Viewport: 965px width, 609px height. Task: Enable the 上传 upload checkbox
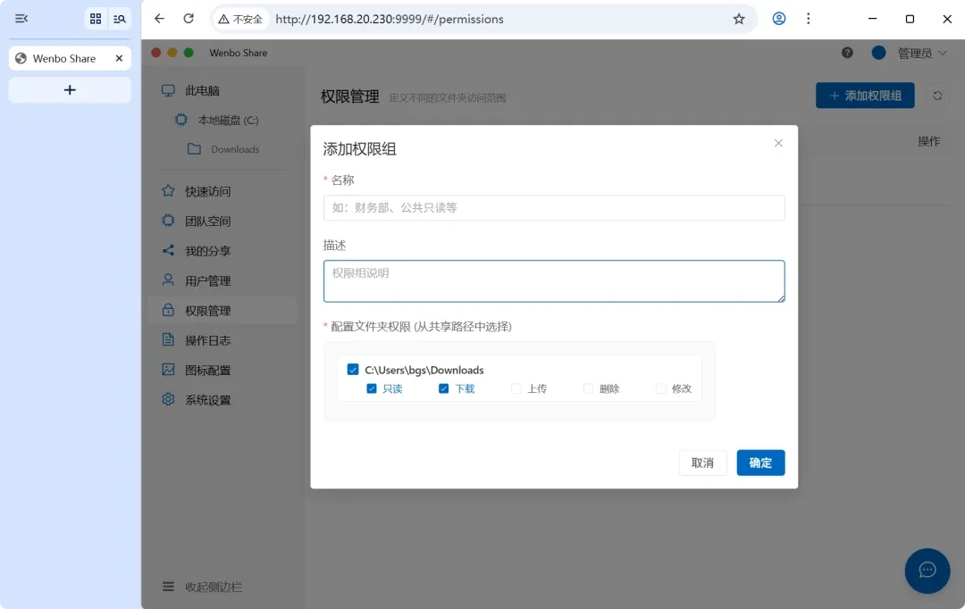point(516,388)
